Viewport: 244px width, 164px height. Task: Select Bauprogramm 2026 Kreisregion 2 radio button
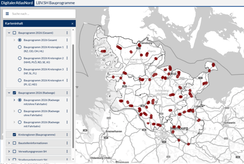pyautogui.click(x=20, y=58)
